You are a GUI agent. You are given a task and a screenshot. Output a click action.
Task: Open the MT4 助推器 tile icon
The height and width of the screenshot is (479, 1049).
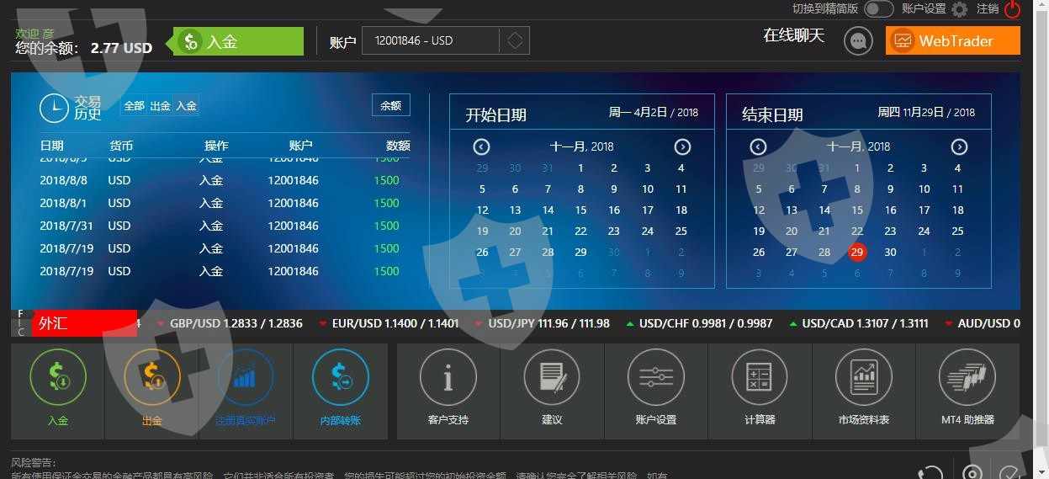tap(967, 377)
